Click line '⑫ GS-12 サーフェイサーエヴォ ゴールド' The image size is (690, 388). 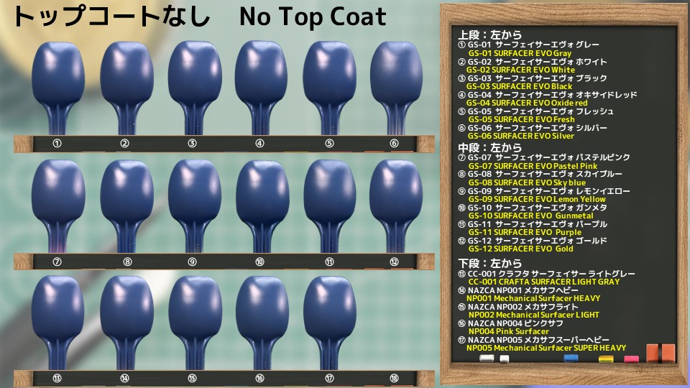click(533, 241)
